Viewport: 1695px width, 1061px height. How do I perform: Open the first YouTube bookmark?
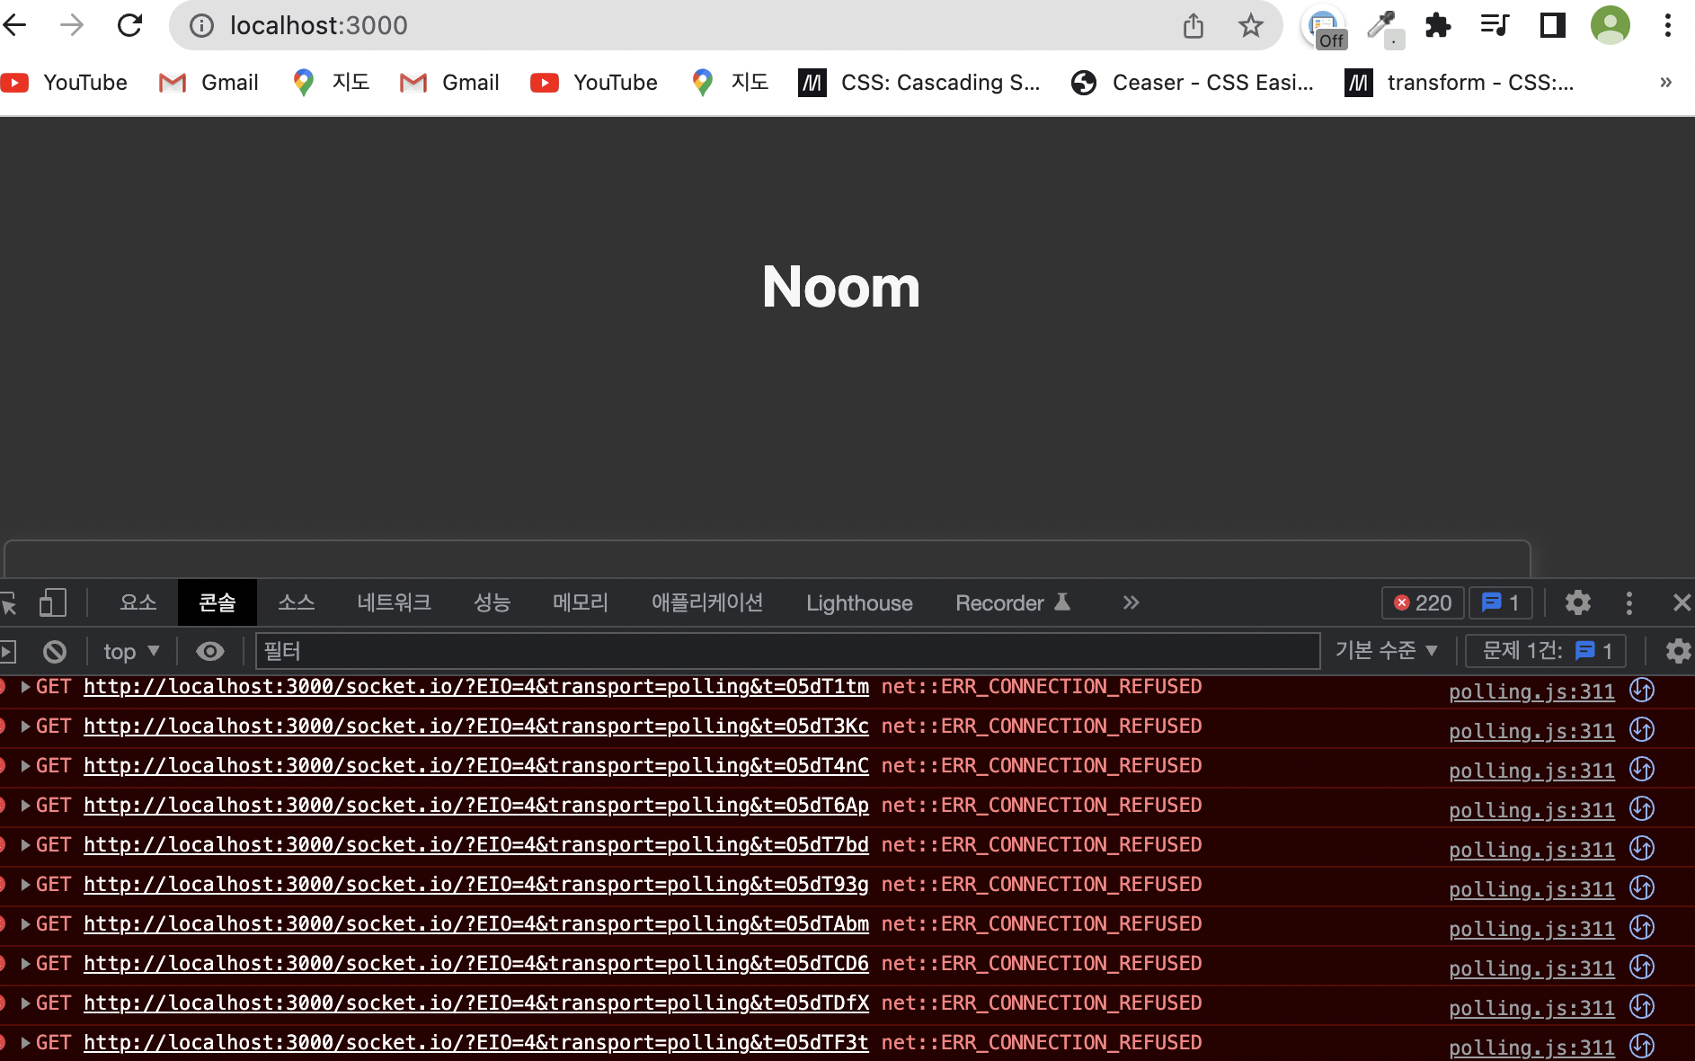pos(64,83)
